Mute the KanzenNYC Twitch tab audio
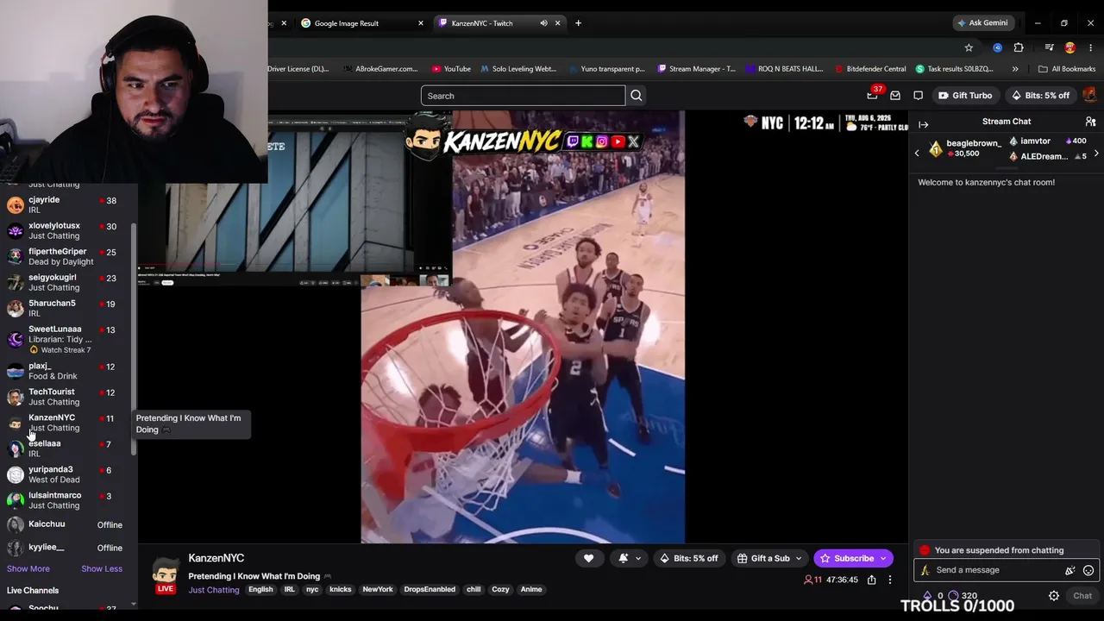 click(543, 23)
